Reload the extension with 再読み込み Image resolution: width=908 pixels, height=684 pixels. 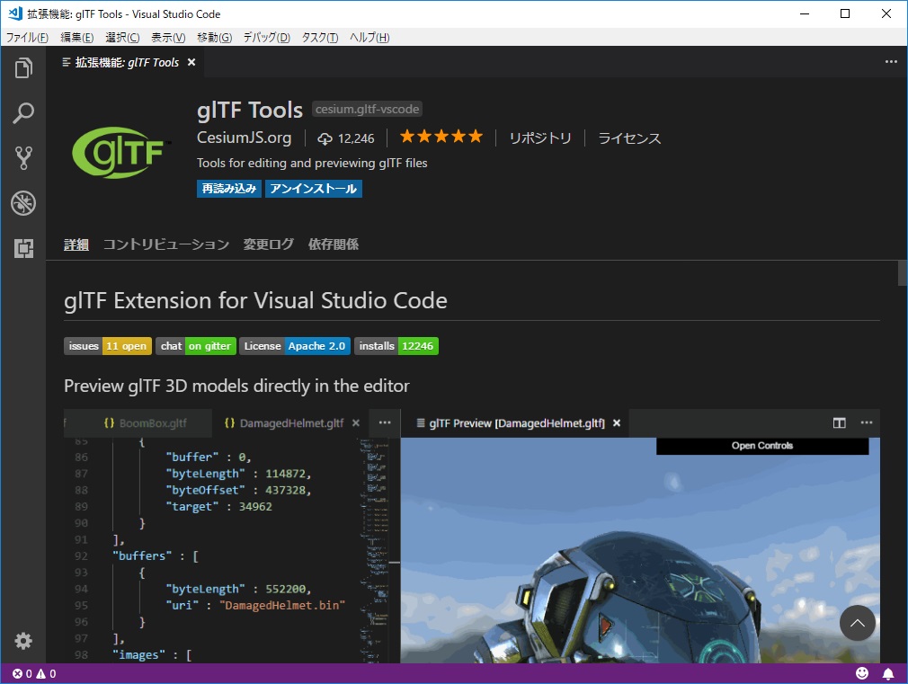tap(227, 189)
